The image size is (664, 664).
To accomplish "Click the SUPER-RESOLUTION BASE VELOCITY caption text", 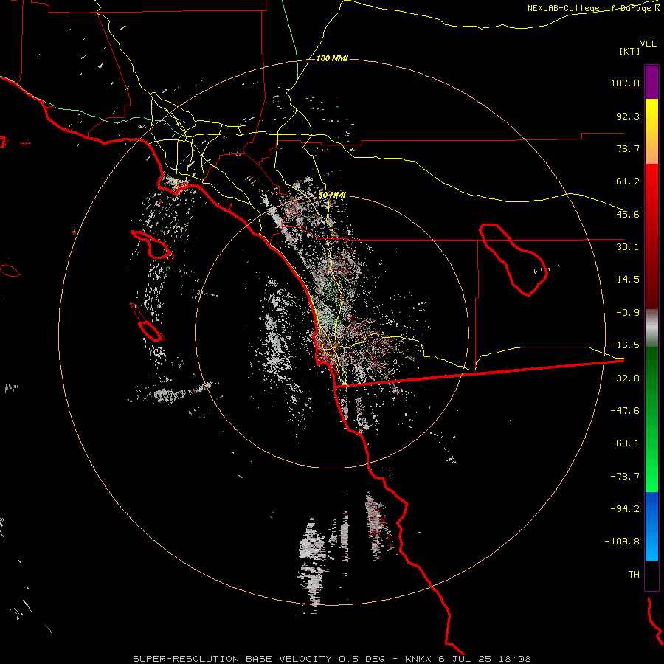I will click(x=232, y=659).
